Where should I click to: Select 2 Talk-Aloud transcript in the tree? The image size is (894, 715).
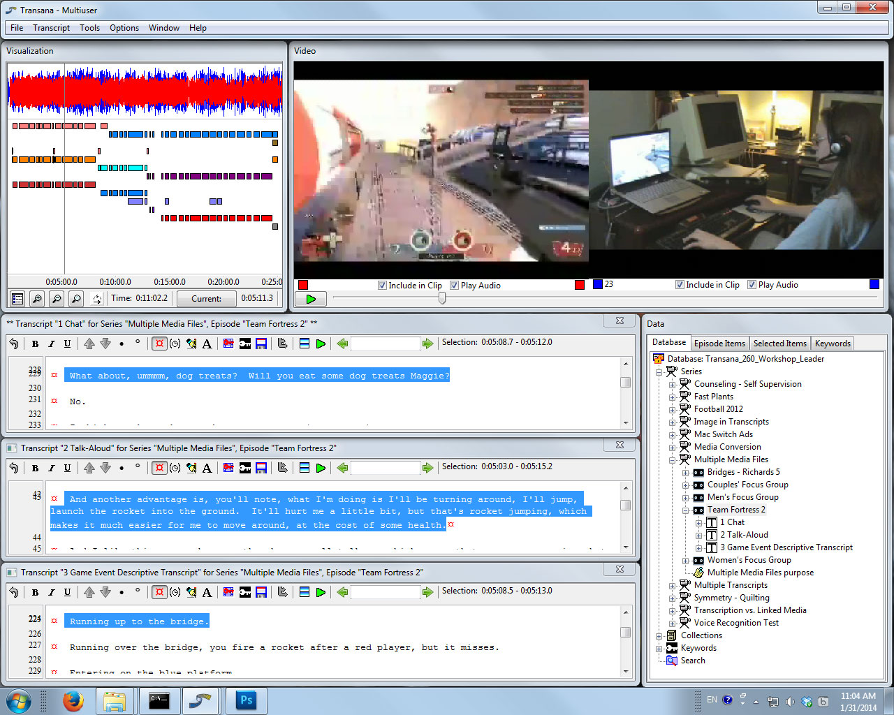(744, 535)
